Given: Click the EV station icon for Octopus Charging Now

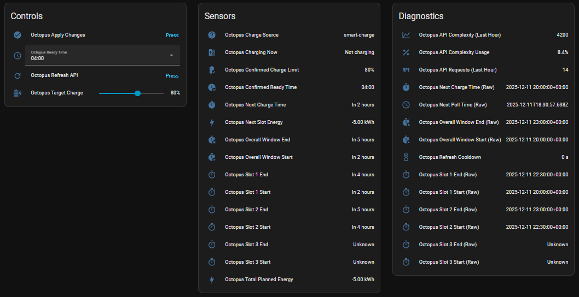Looking at the screenshot, I should [212, 52].
